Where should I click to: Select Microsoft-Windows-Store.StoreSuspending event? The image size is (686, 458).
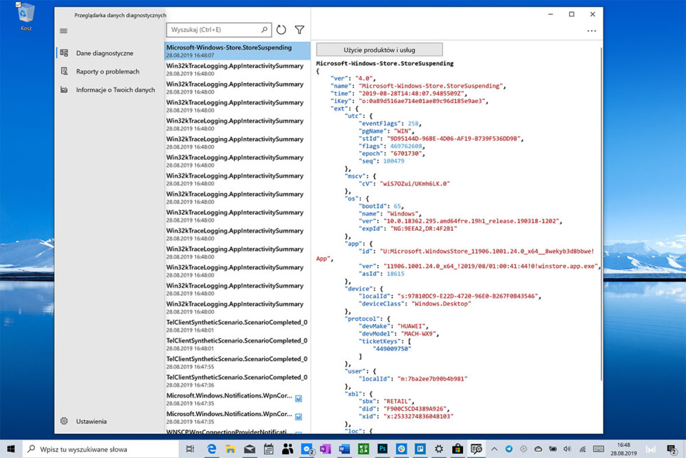point(237,51)
